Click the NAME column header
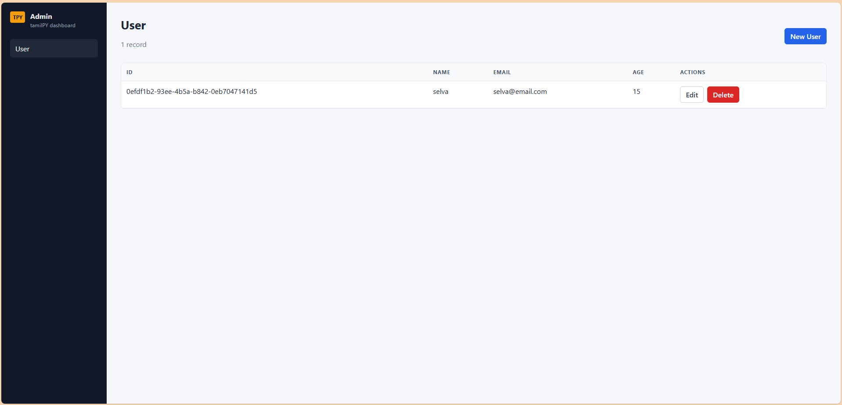This screenshot has height=405, width=842. click(441, 72)
